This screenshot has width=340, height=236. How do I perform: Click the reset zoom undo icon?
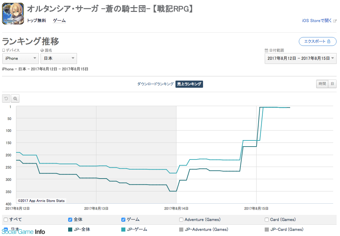pyautogui.click(x=6, y=99)
